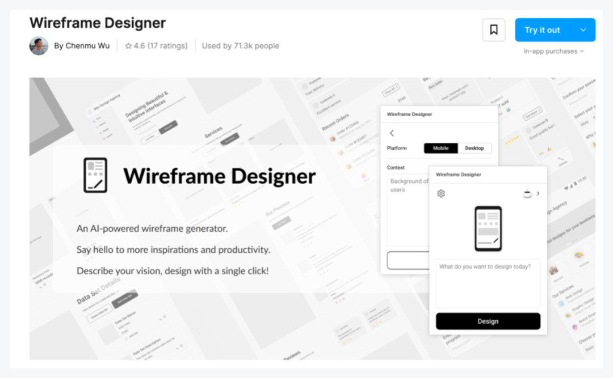
Task: Click the What do you want to design field
Action: pyautogui.click(x=488, y=283)
